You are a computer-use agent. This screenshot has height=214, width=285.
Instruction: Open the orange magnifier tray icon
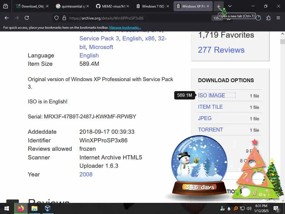coord(235,208)
